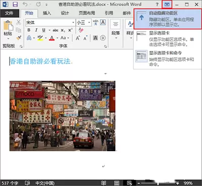Click the zoom out minus button

[x=138, y=183]
